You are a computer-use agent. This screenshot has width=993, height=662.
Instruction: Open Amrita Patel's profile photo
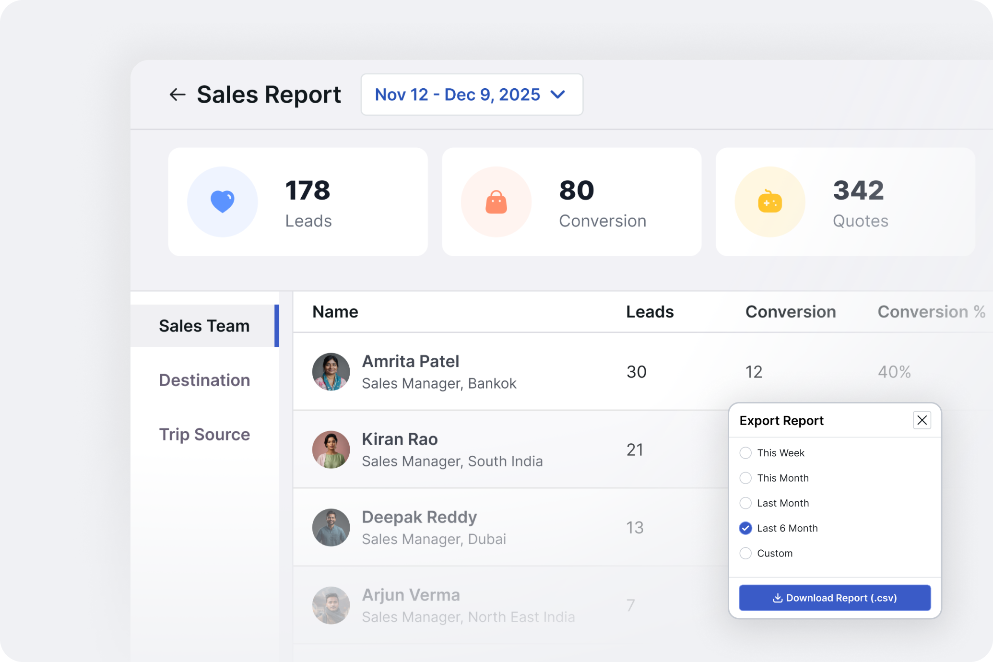pos(331,372)
